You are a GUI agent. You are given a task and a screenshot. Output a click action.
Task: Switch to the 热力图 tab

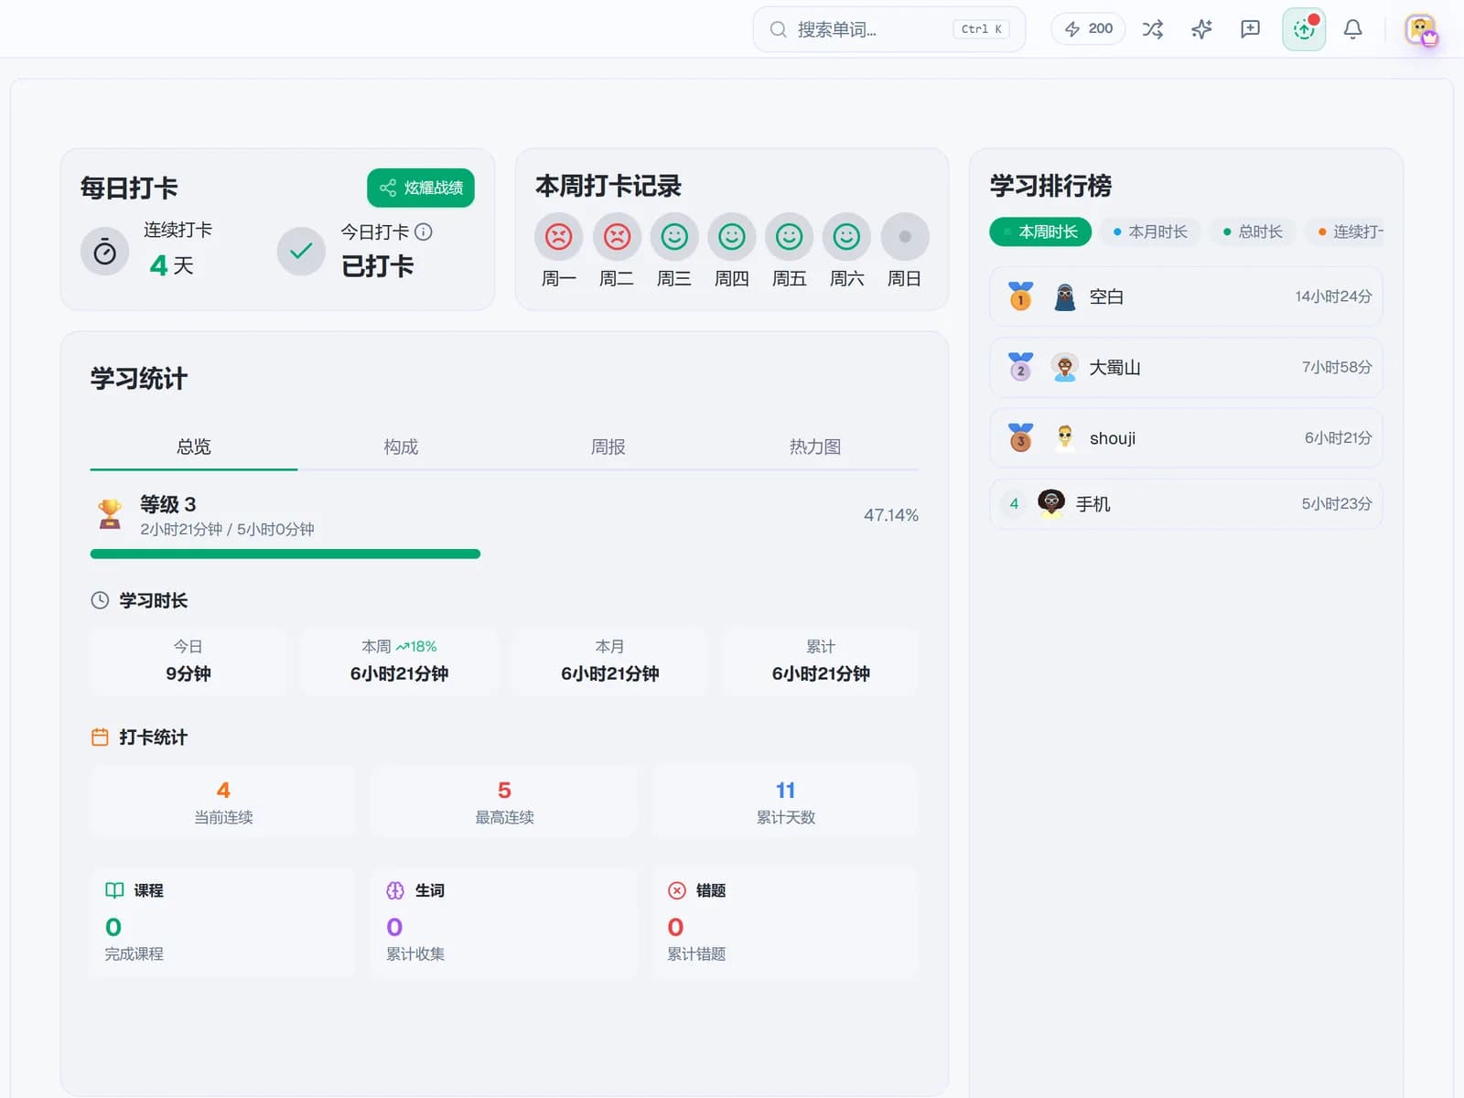tap(815, 447)
